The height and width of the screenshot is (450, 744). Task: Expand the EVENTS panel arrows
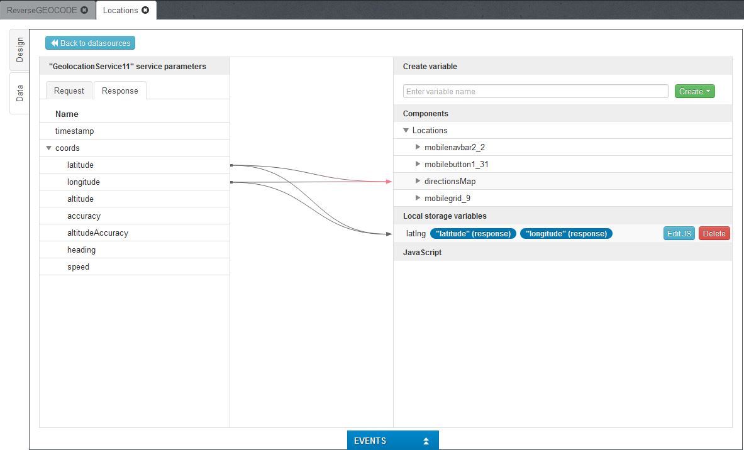point(426,441)
